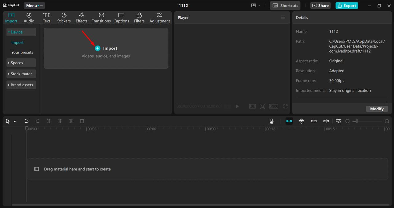Click the Split tool icon
This screenshot has height=208, width=394.
[x=49, y=121]
